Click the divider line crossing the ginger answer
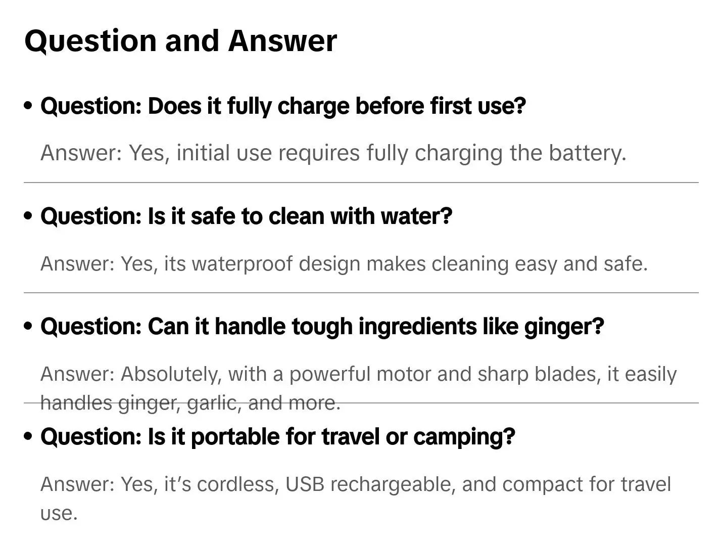Image resolution: width=722 pixels, height=542 pixels. pyautogui.click(x=361, y=403)
